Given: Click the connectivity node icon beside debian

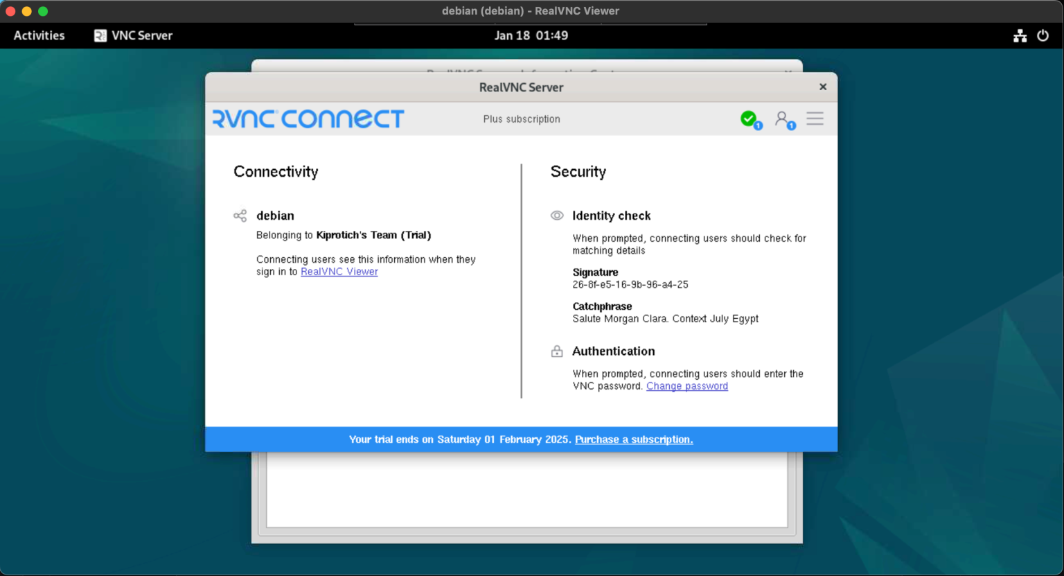Looking at the screenshot, I should tap(240, 216).
